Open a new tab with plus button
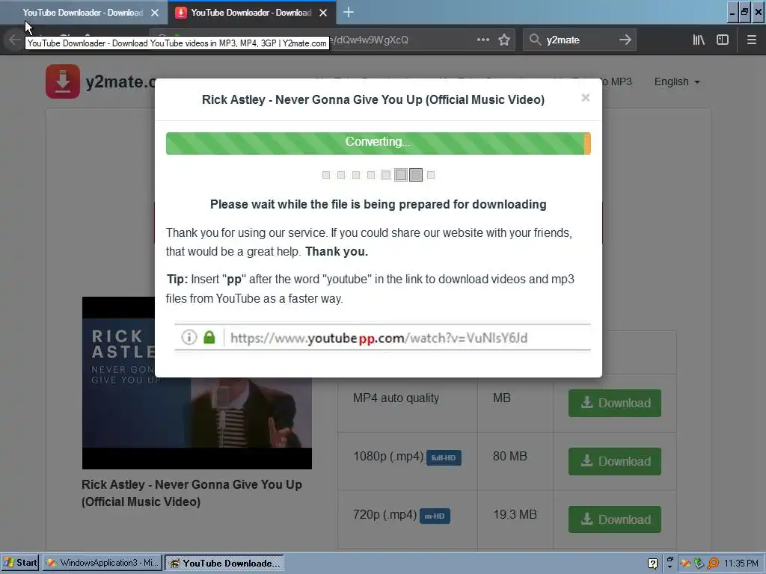The height and width of the screenshot is (574, 766). click(349, 12)
